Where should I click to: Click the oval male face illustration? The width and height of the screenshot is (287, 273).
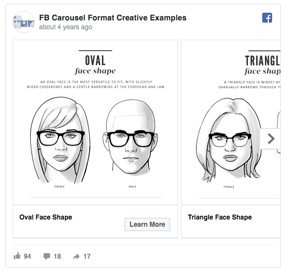[x=131, y=137]
